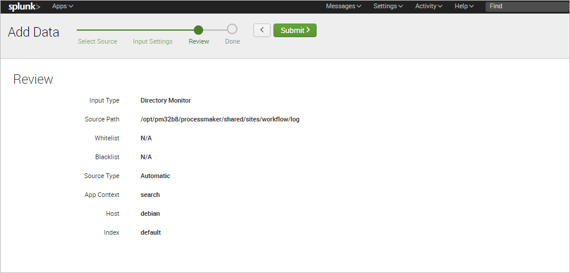Screen dimensions: 570x273
Task: Click the filled Review step circle
Action: point(198,29)
